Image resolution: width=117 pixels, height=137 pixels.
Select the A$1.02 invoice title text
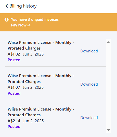[x=41, y=45]
